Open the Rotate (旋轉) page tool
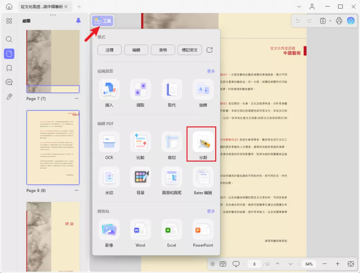 pos(203,93)
